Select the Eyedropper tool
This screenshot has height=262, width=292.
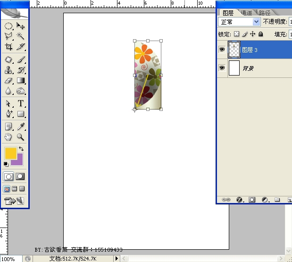coord(20,127)
